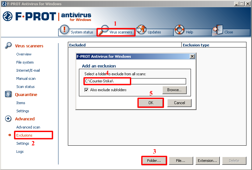
Task: Open Scan status in the sidebar
Action: 25,87
